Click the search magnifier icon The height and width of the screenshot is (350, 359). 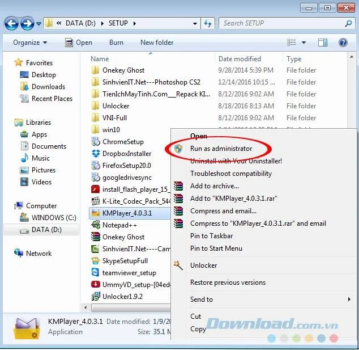(348, 23)
